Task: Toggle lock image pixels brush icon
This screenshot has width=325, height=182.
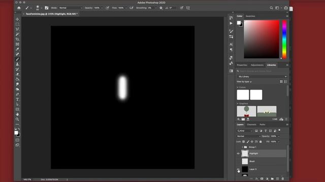Action: 248,142
